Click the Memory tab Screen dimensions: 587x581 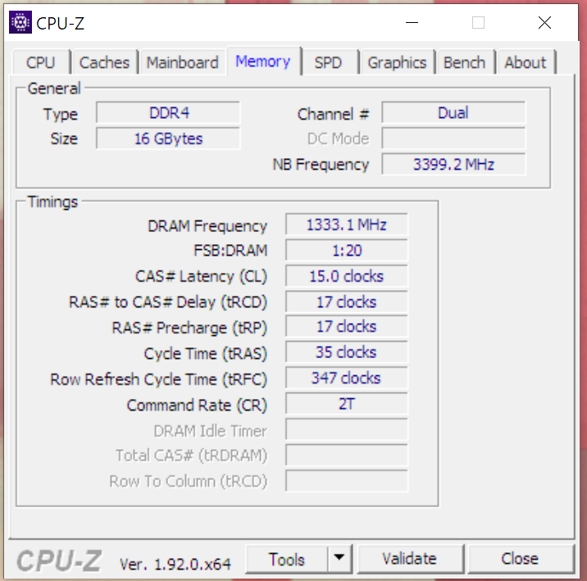[263, 61]
